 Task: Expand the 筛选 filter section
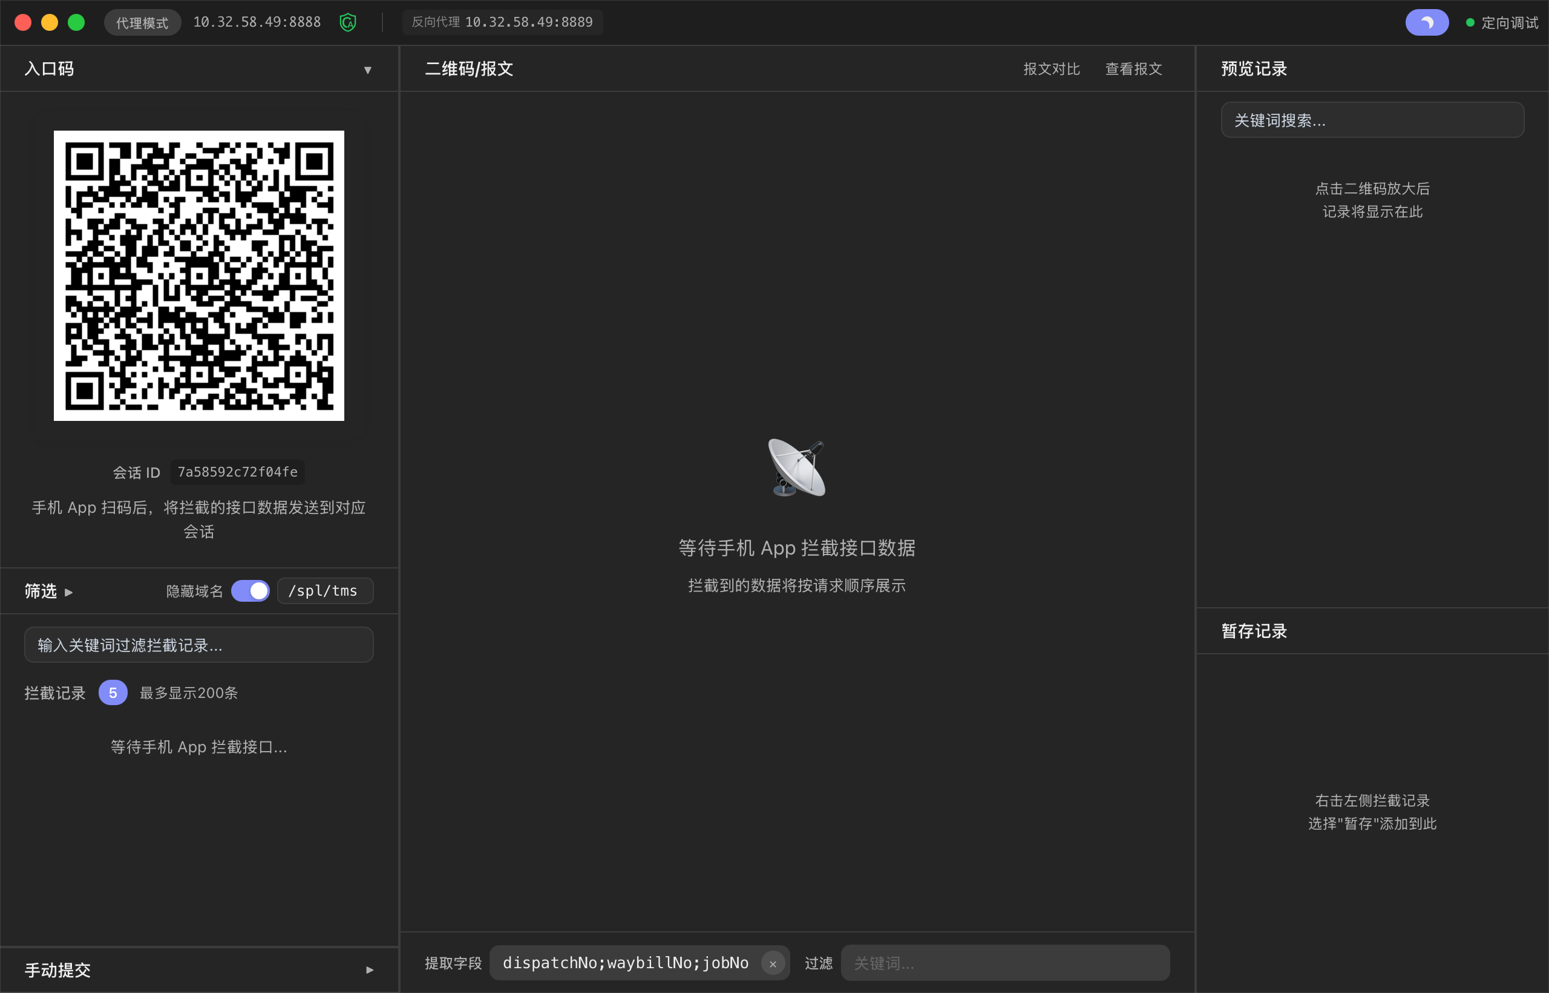49,591
